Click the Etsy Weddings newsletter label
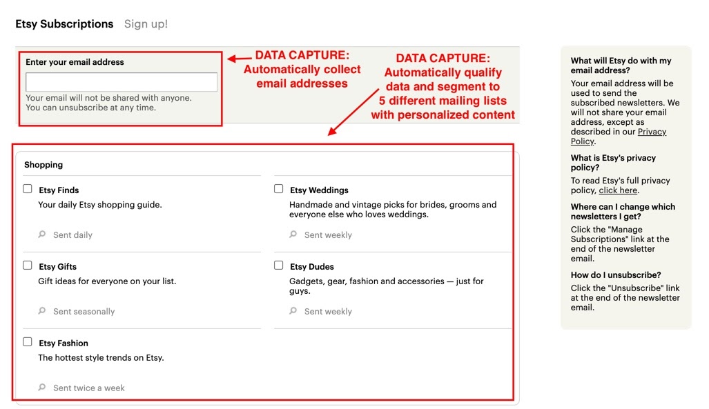Screen dimensions: 709x409 pos(319,190)
